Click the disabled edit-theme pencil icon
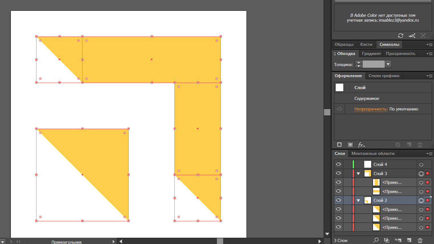 (x=423, y=36)
